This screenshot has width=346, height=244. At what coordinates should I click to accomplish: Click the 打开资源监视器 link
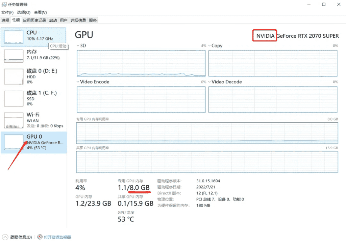pos(57,237)
